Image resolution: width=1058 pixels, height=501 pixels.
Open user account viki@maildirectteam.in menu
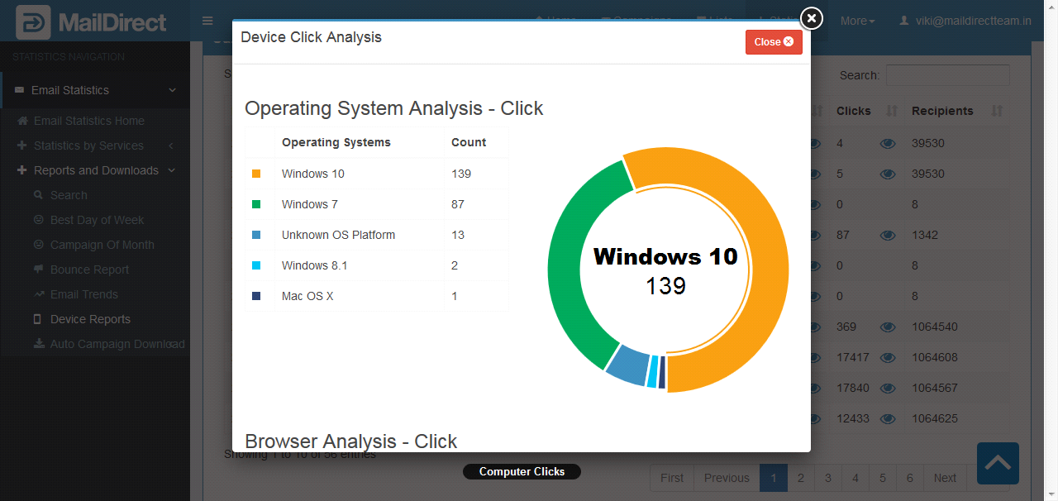tap(965, 21)
